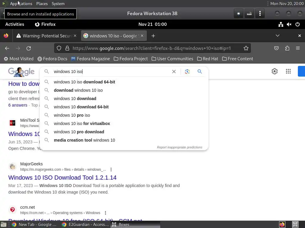Screen dimensions: 305x228
Task: Click the muted volume icon
Action: 289,24
